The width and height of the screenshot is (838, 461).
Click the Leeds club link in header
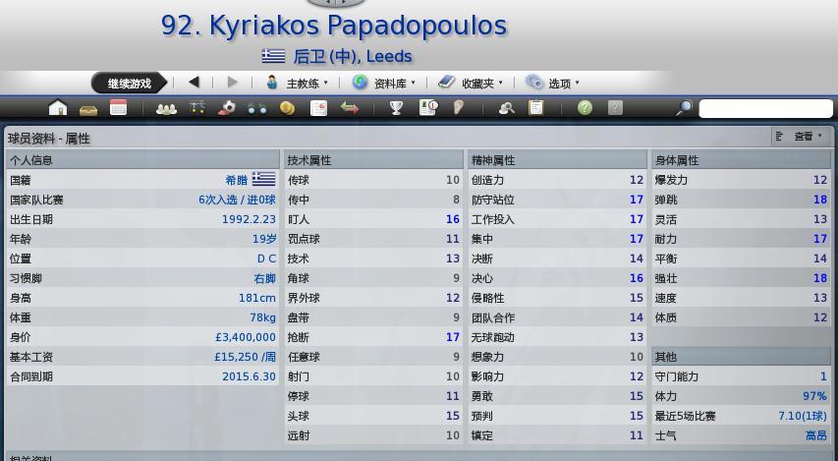389,57
